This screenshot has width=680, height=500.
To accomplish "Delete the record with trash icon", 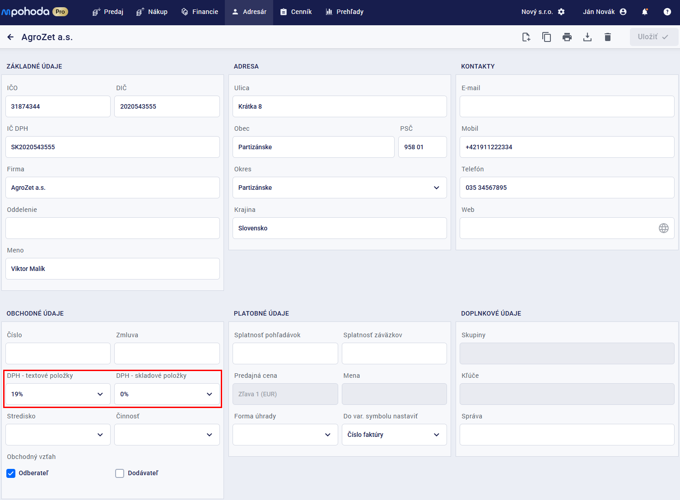I will [x=608, y=37].
